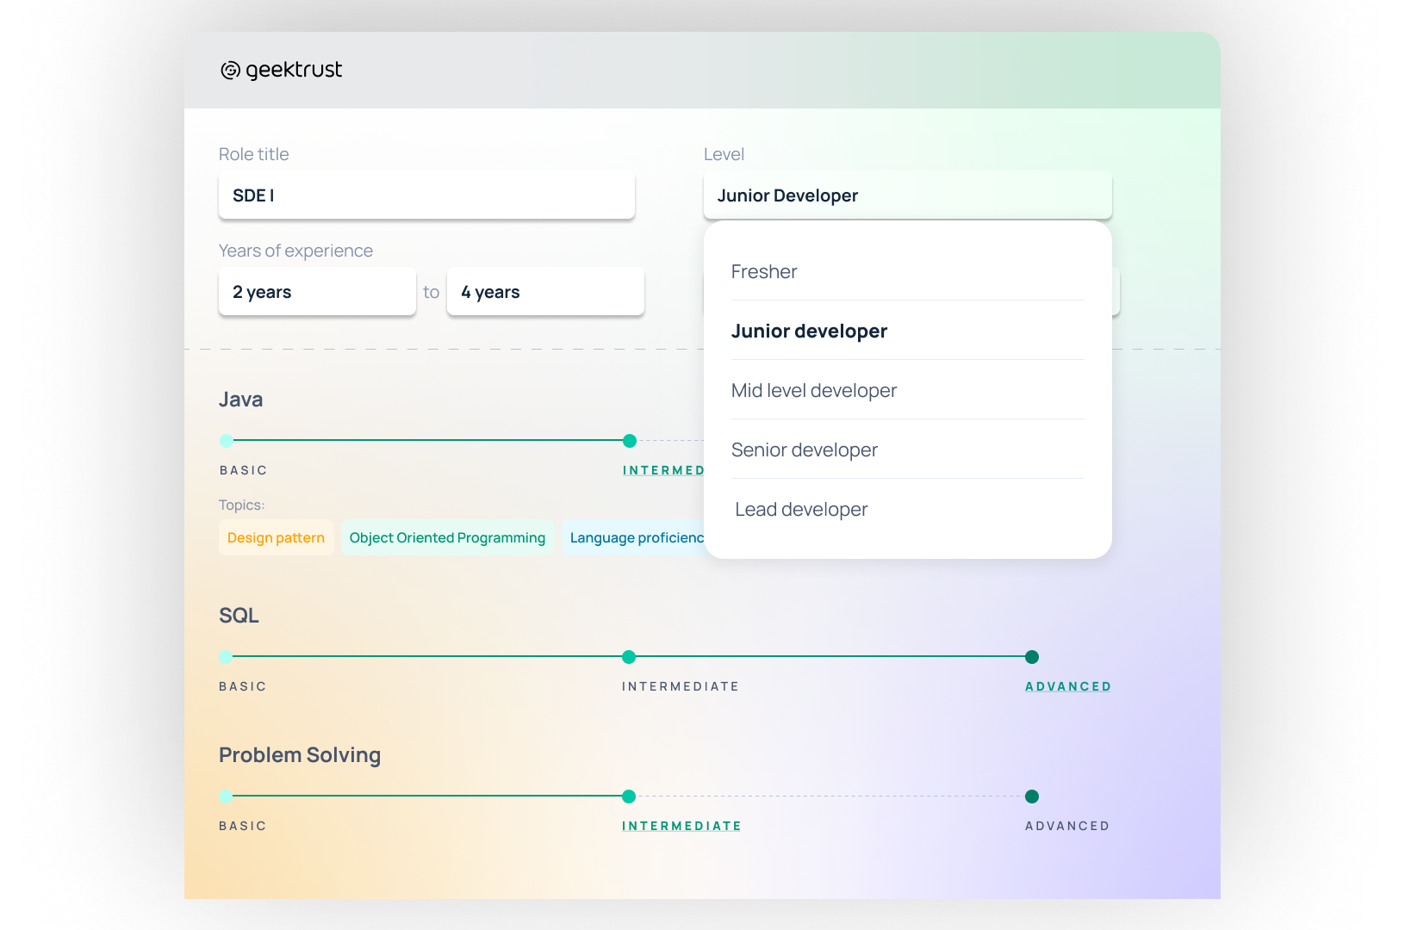Select INTERMEDIATE label under Problem Solving
This screenshot has width=1405, height=930.
pyautogui.click(x=681, y=825)
